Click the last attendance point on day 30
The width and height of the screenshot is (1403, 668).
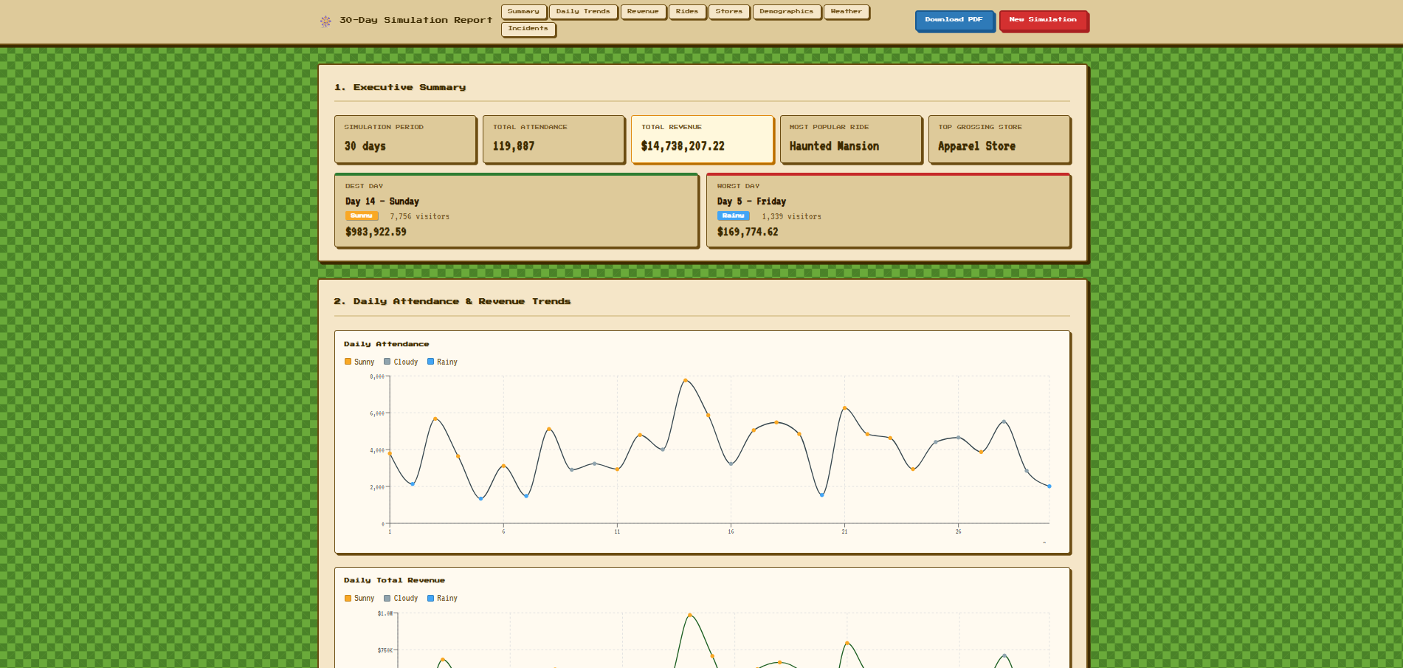1049,486
